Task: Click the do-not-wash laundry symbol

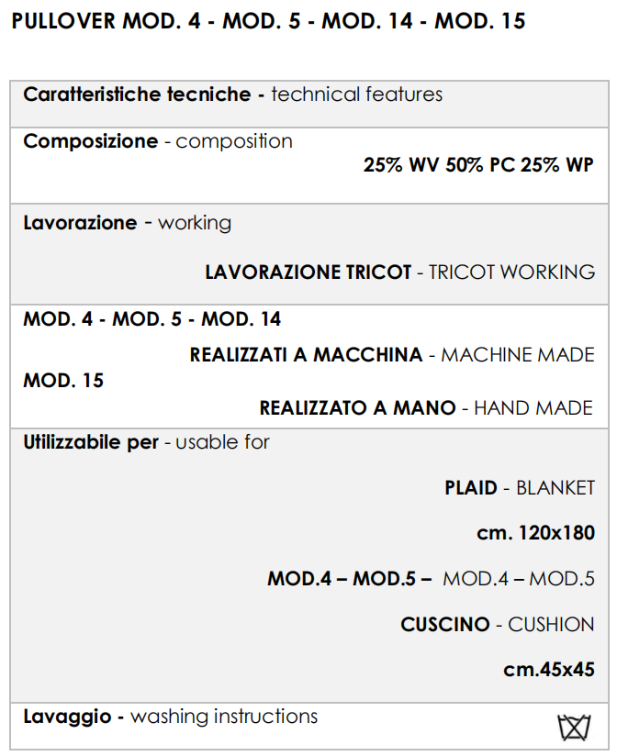Action: coord(574,727)
